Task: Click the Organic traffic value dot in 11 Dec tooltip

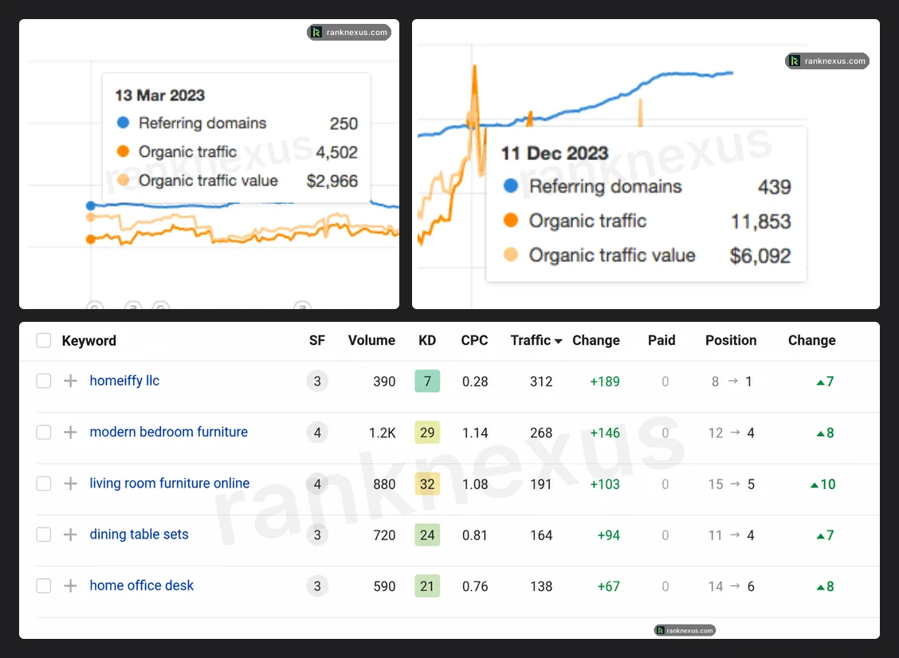Action: (510, 254)
